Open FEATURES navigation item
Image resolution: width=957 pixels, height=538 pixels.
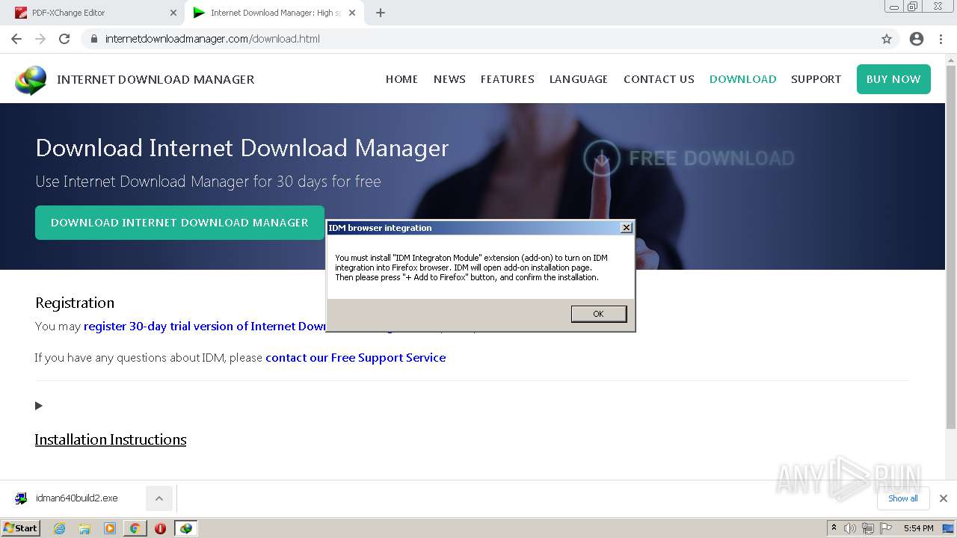[507, 79]
